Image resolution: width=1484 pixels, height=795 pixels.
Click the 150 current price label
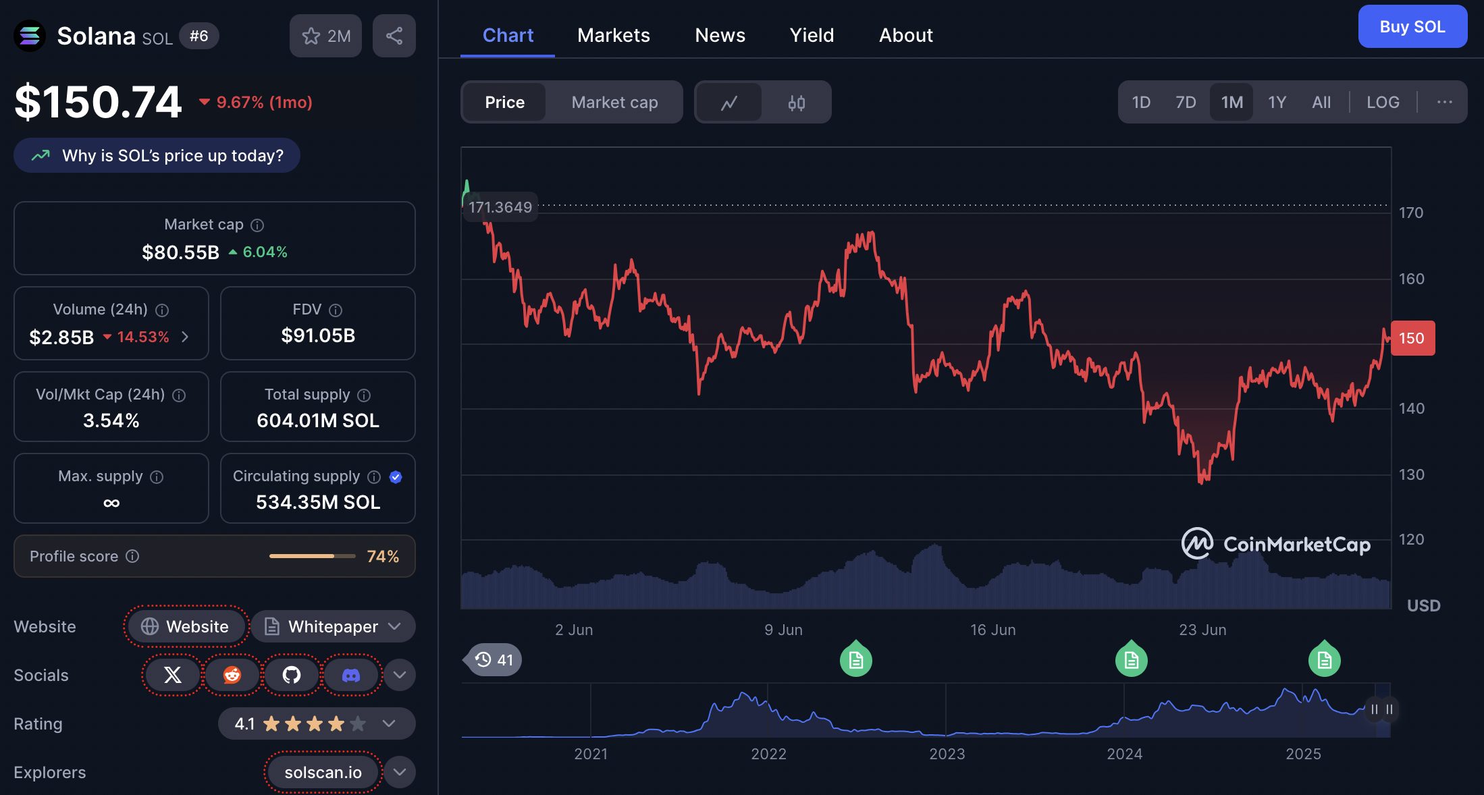click(1412, 338)
